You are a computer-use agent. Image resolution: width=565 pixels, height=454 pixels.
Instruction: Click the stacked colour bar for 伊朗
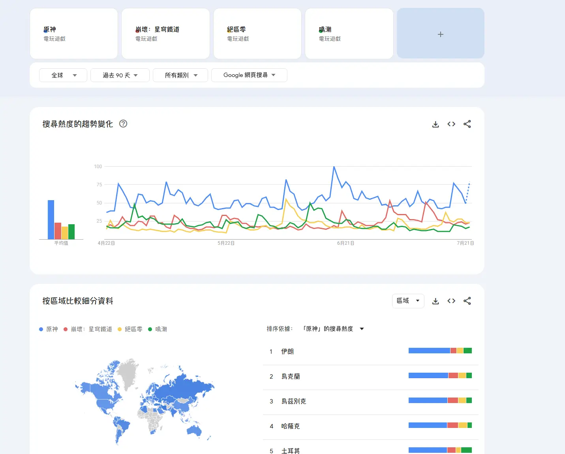point(440,351)
